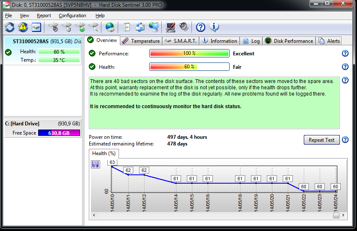
Task: Open the monitor with screwdriver configuration icon
Action: (171, 27)
